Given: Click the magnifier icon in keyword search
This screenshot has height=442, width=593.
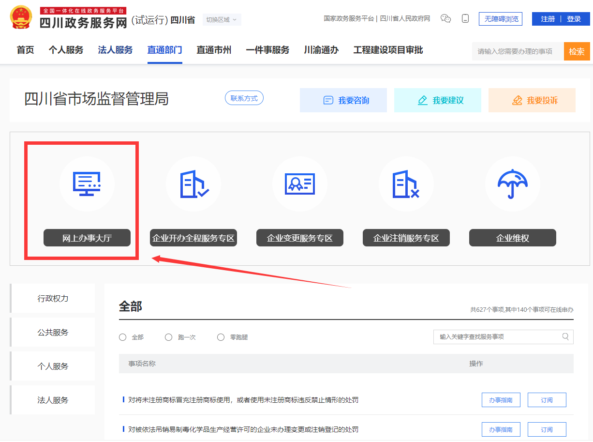Looking at the screenshot, I should [x=565, y=337].
